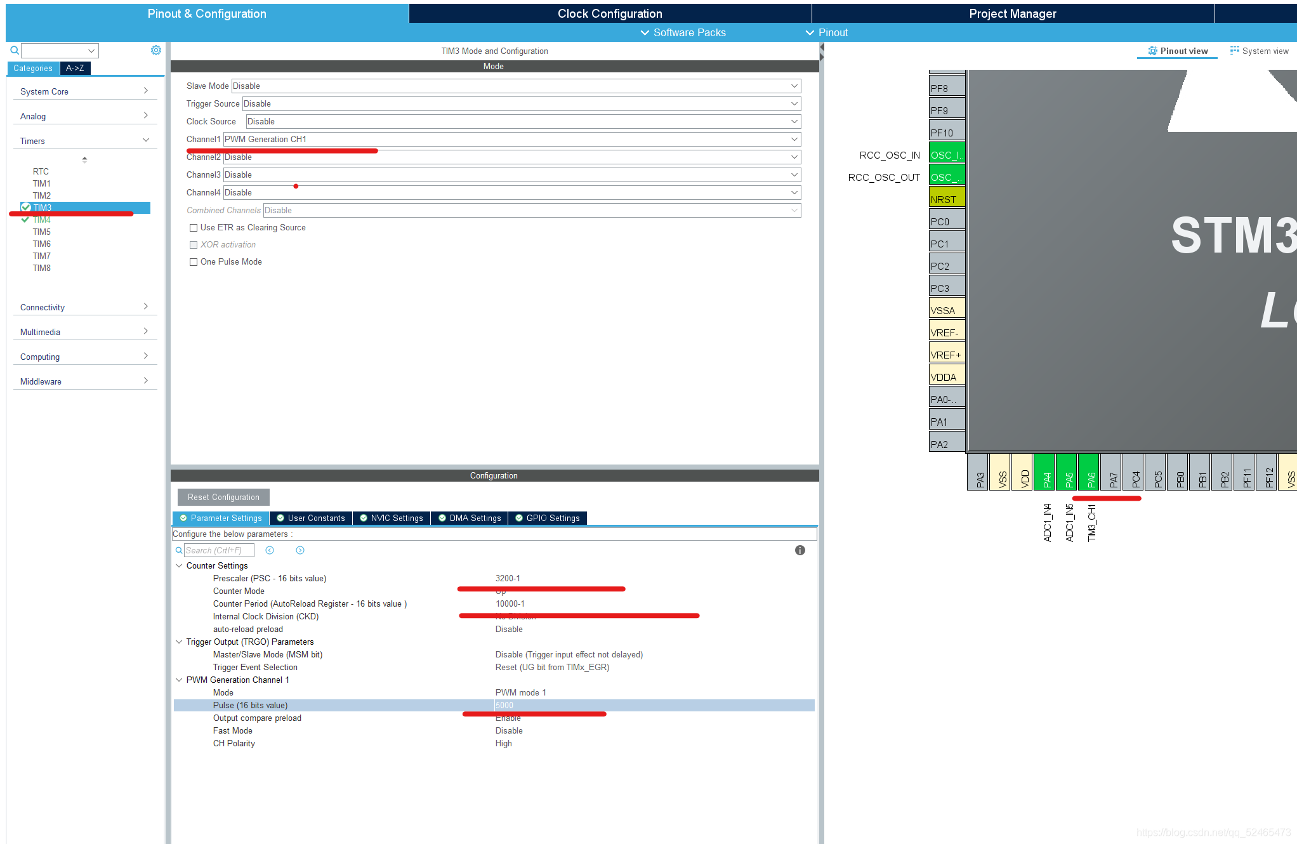Open Clock Source dropdown
Screen dimensions: 1297x844
click(x=523, y=121)
